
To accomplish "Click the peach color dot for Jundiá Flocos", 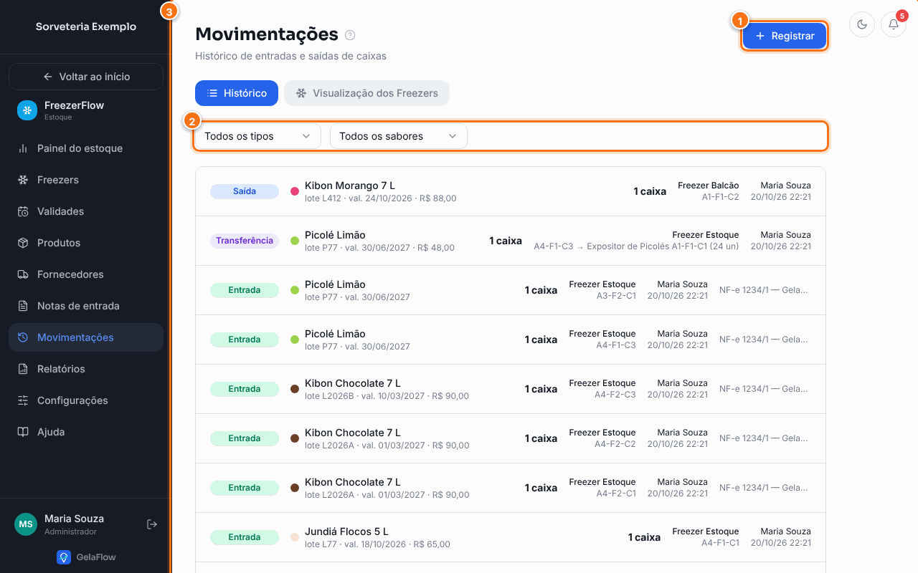I will click(x=295, y=537).
